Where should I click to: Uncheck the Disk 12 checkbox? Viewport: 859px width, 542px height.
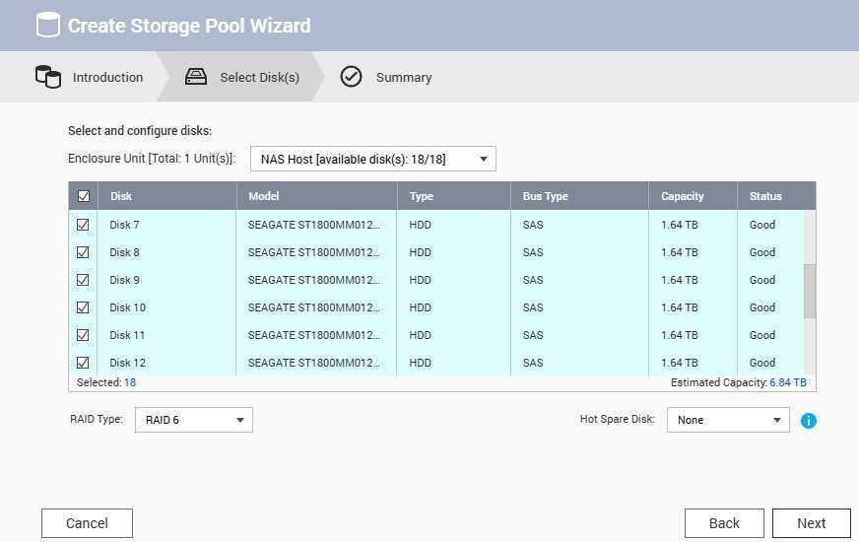(83, 363)
